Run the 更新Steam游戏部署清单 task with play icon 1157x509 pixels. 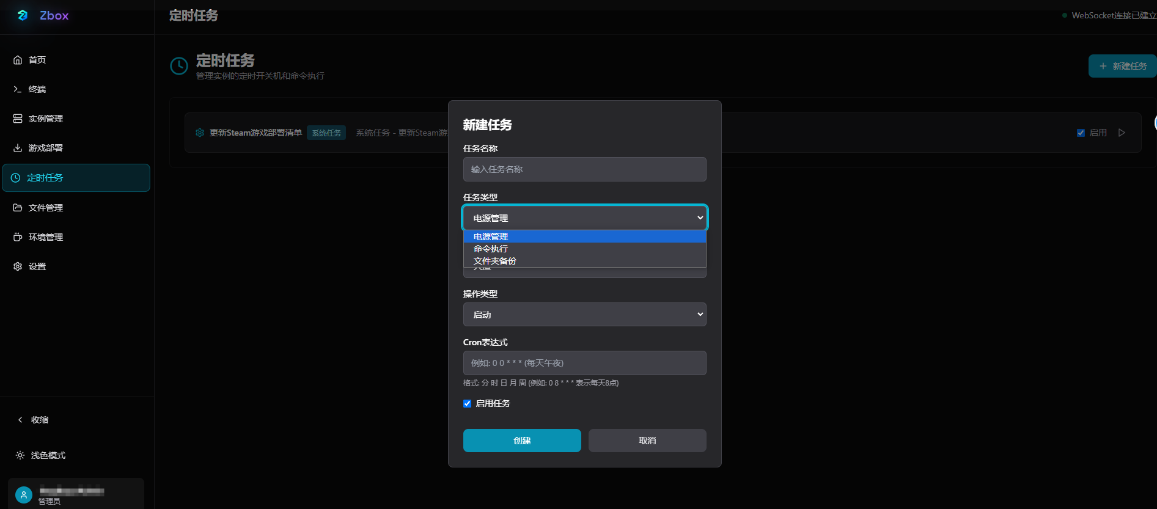[1122, 133]
